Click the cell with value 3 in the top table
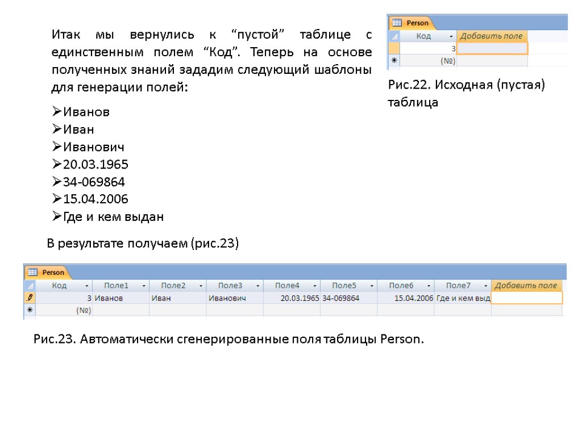582x436 pixels. tap(428, 48)
